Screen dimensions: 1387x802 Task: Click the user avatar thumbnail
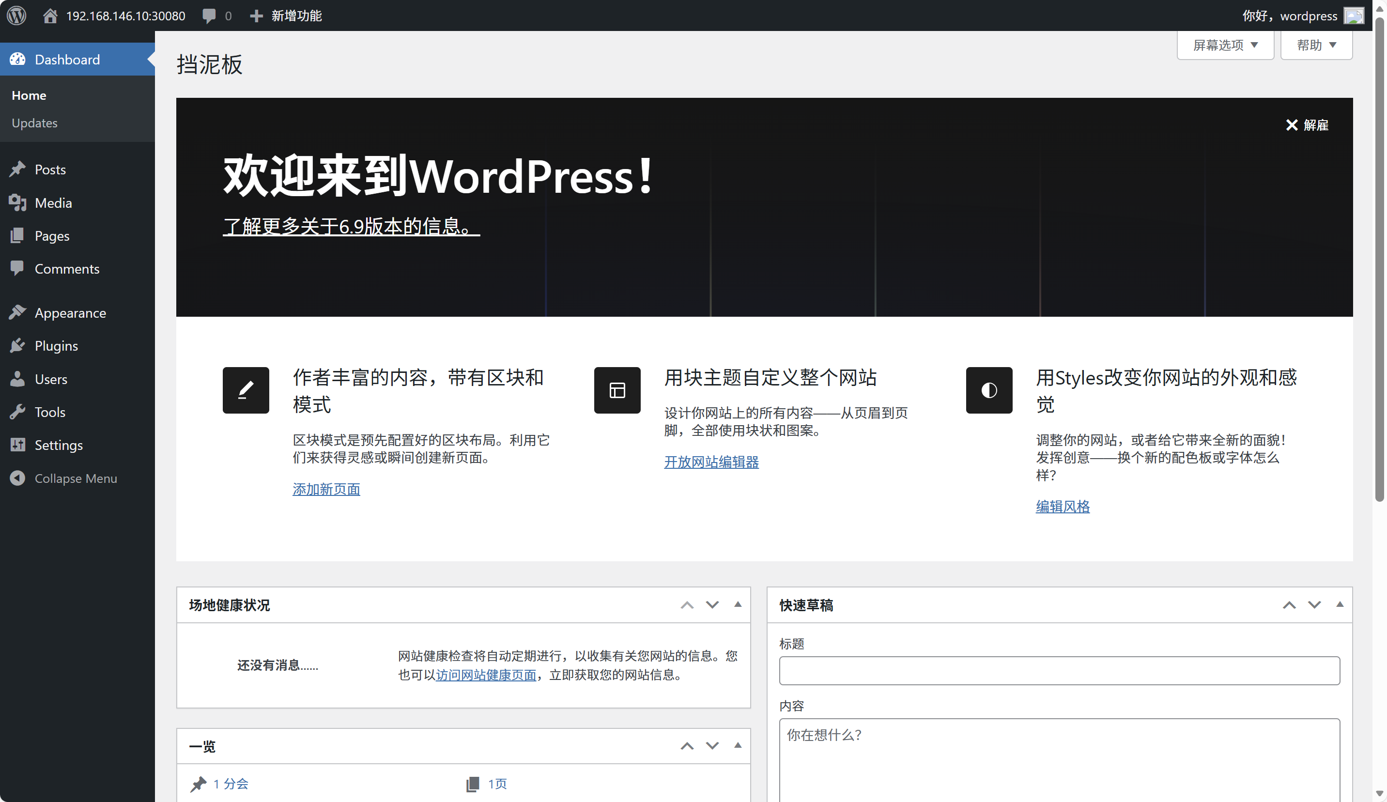(x=1354, y=15)
